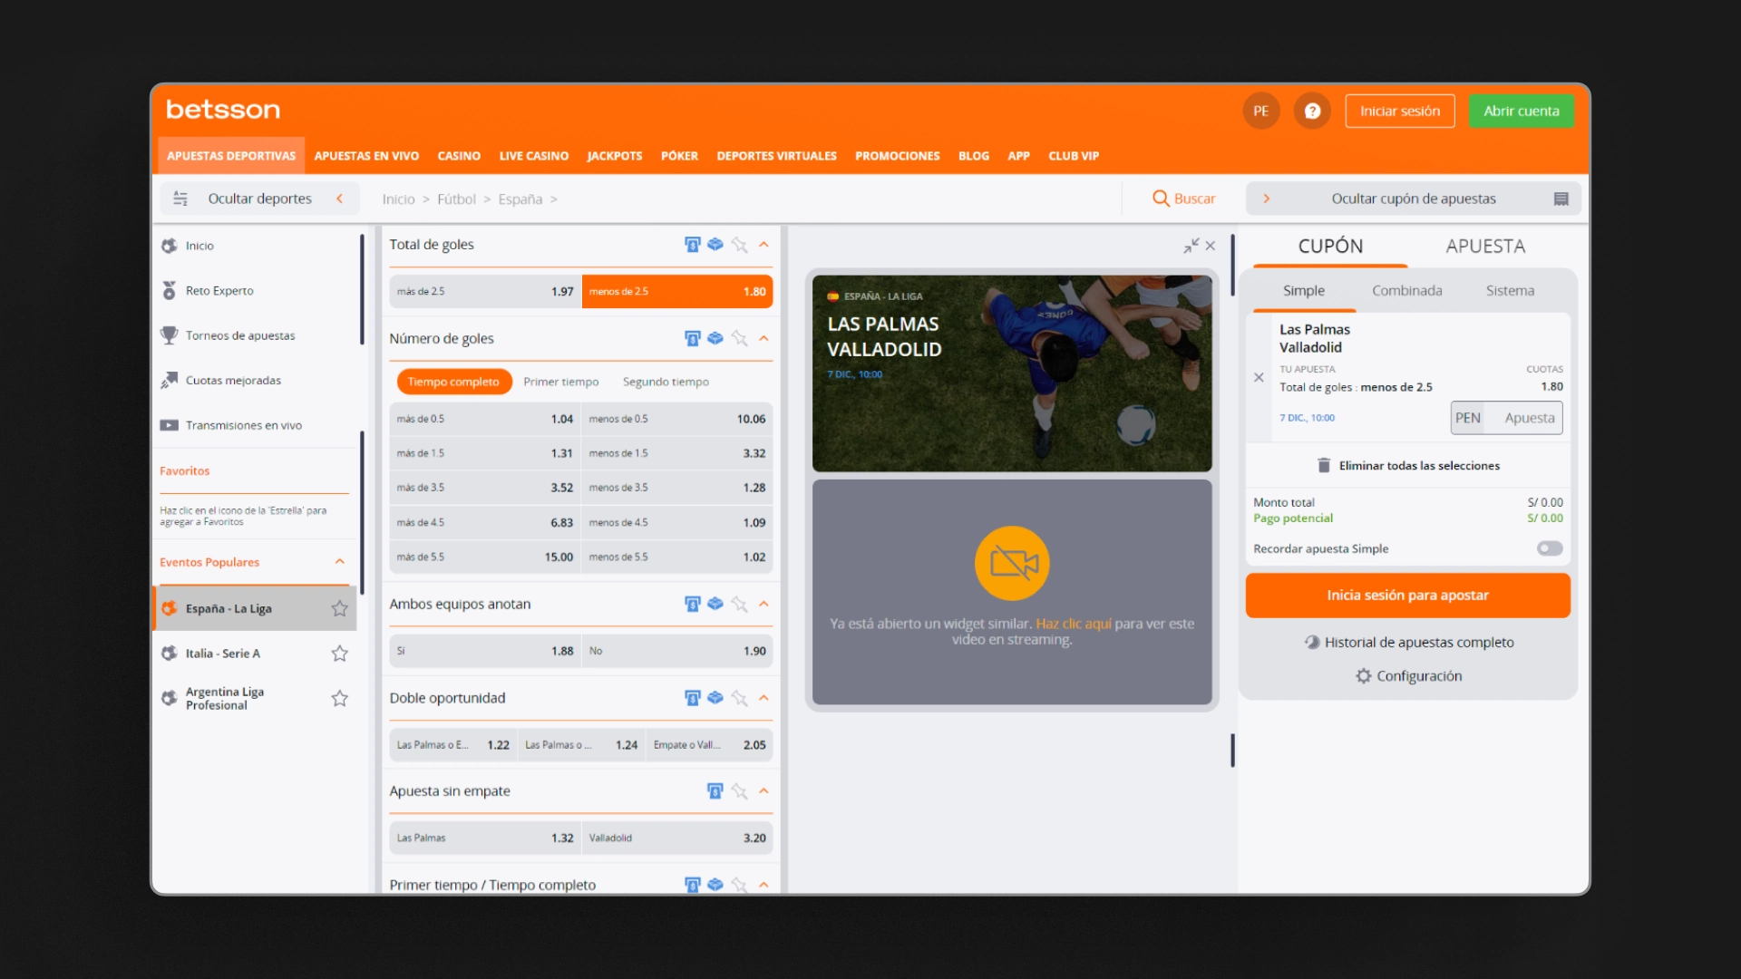Star Argentina Liga Profesional as favorite
Screen dimensions: 1741x979
pyautogui.click(x=339, y=698)
